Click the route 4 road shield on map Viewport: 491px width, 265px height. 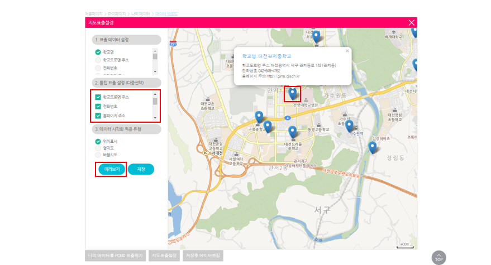(287, 118)
